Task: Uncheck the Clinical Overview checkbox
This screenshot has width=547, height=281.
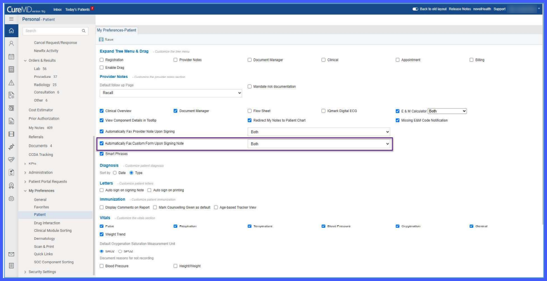Action: tap(102, 111)
